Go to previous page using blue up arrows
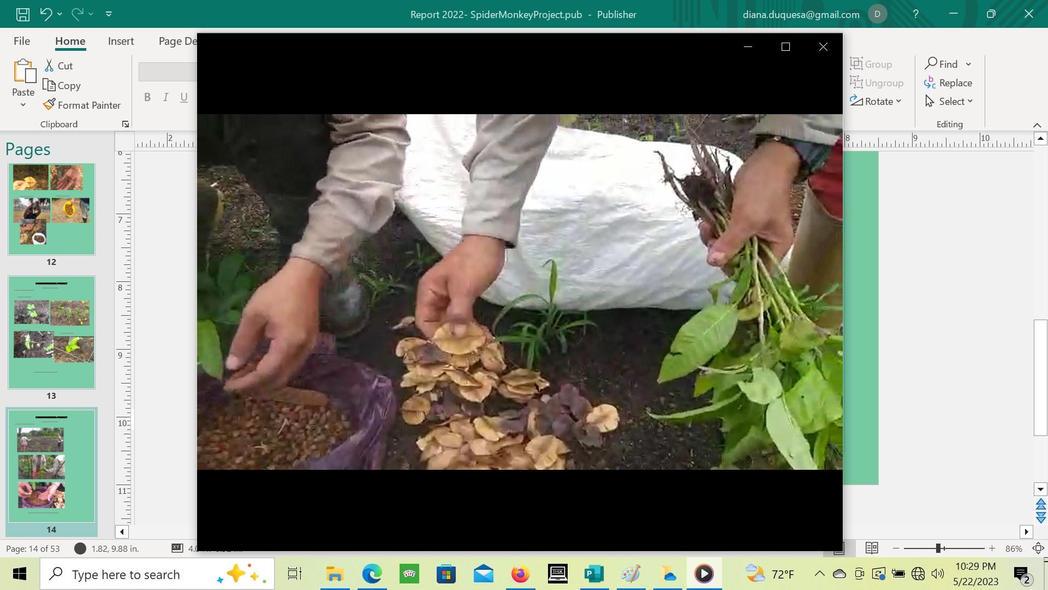Viewport: 1048px width, 590px height. [x=1040, y=503]
